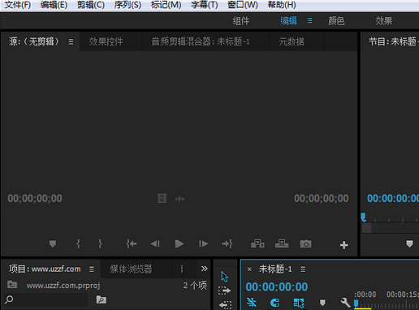Mark Out point in source monitor
This screenshot has height=310, width=419.
100,243
